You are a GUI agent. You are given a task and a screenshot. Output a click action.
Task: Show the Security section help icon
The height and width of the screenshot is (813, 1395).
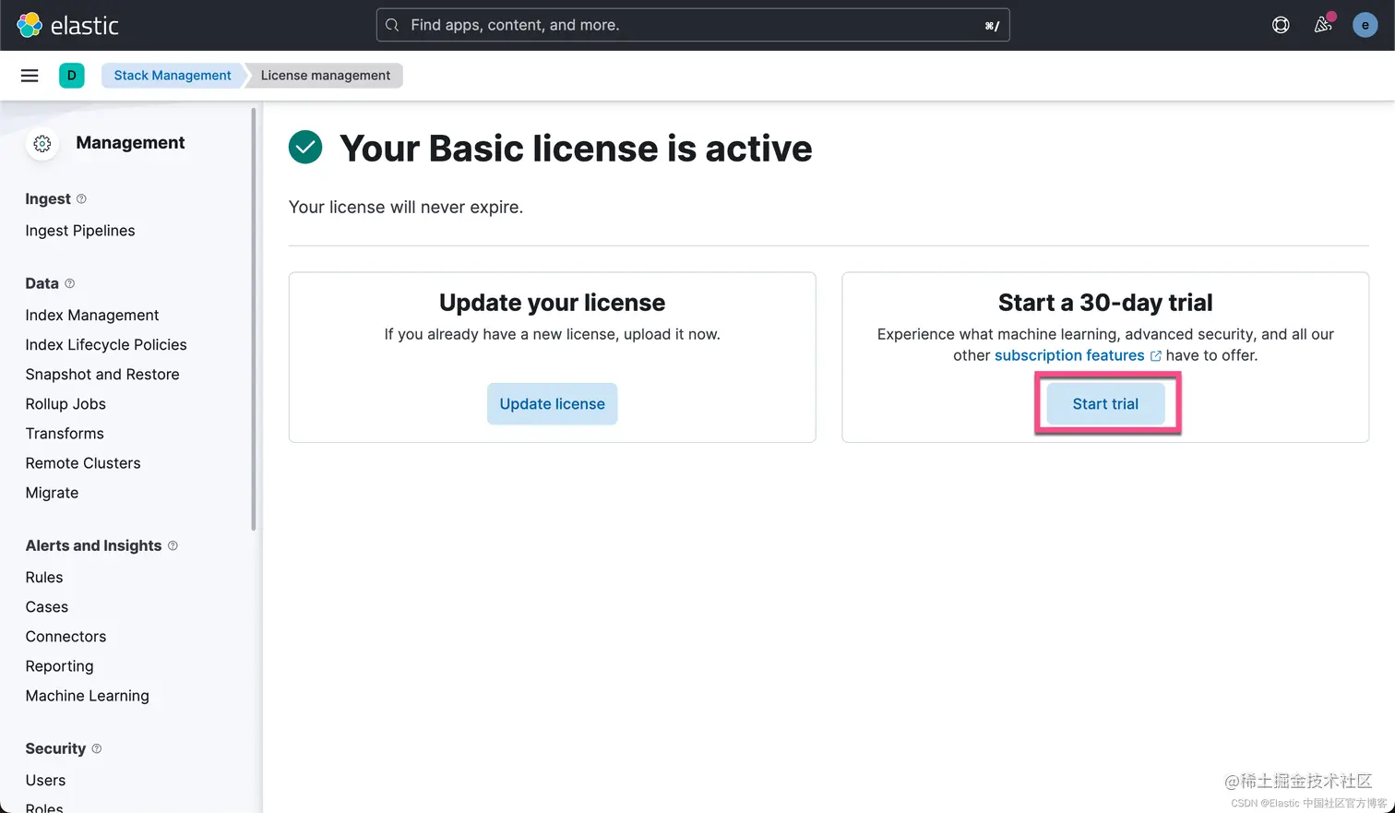coord(97,748)
